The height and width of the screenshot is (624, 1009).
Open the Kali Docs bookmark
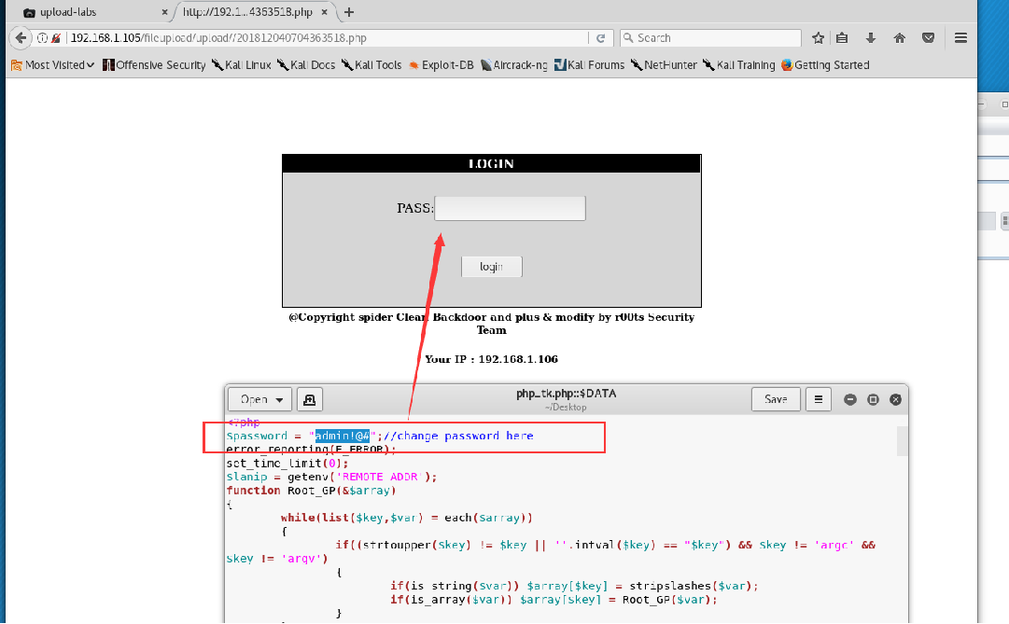pos(306,65)
